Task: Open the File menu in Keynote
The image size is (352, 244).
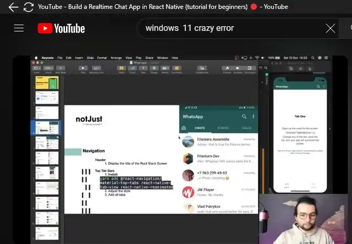Action: pyautogui.click(x=60, y=58)
